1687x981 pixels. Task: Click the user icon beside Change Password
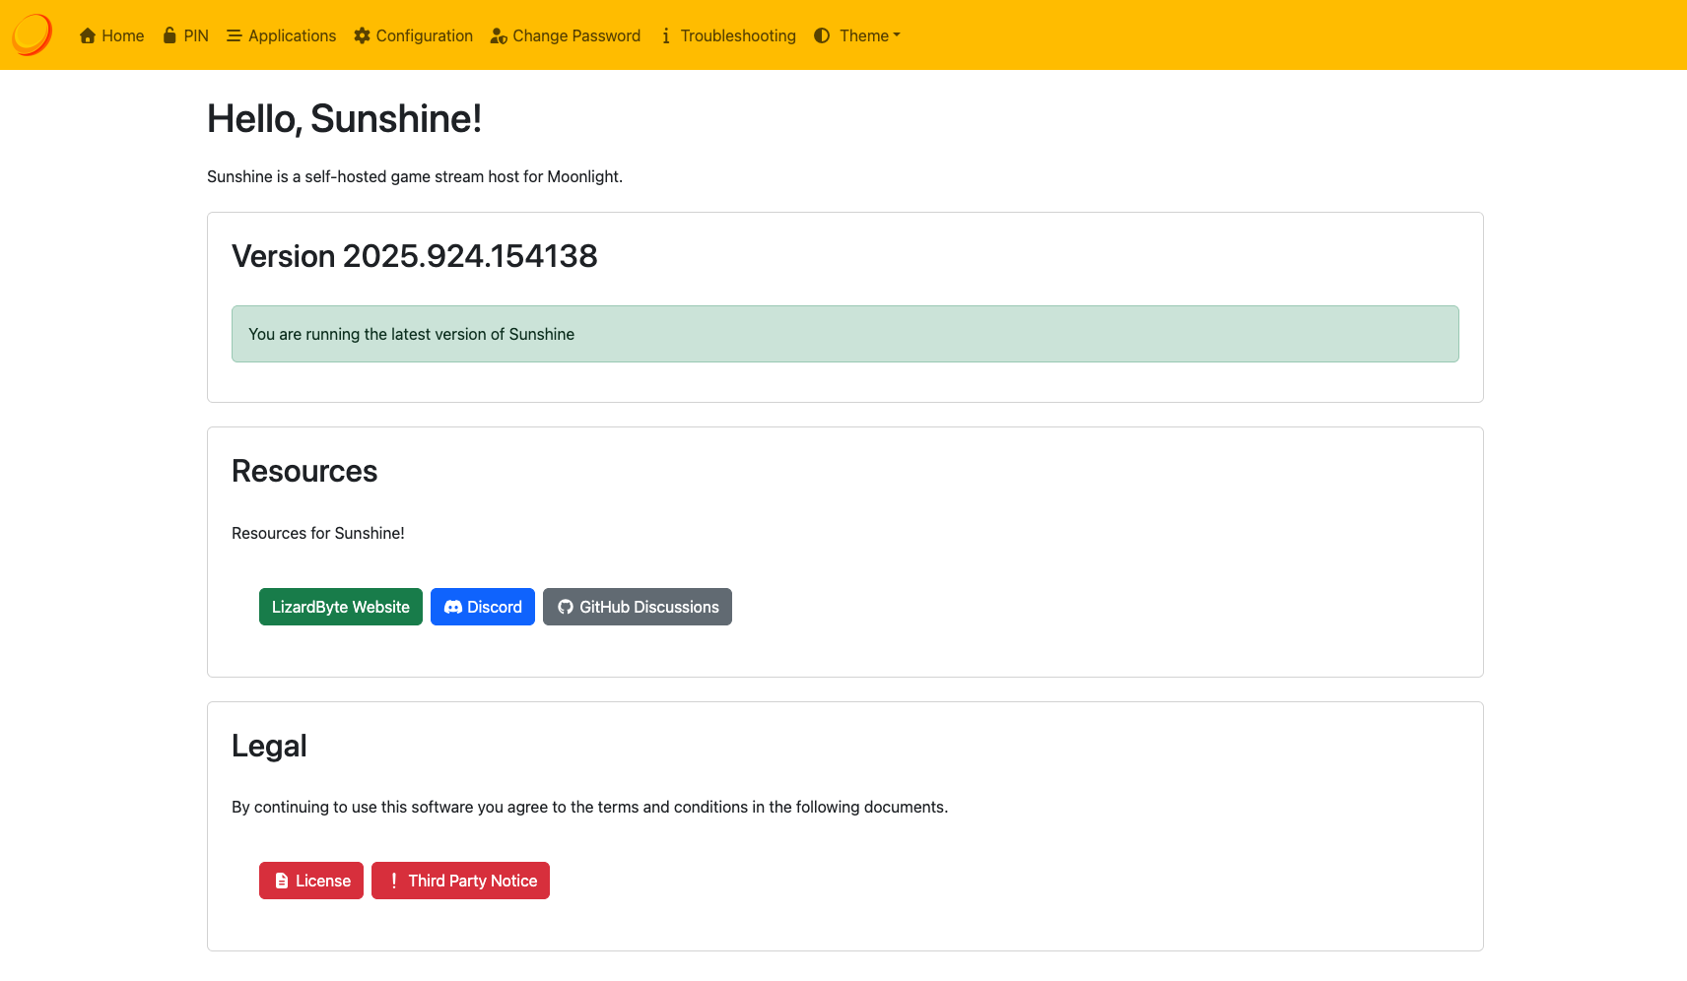click(498, 35)
